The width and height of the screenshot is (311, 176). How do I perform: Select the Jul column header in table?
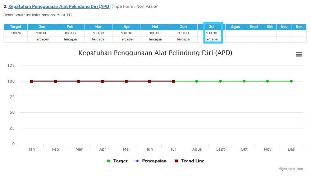pos(211,27)
